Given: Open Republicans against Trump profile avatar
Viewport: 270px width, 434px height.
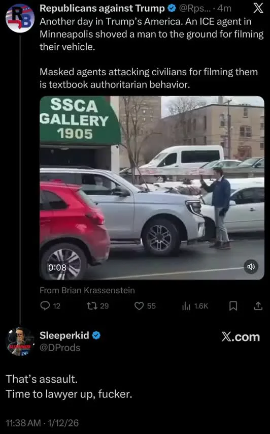Looking at the screenshot, I should point(20,18).
